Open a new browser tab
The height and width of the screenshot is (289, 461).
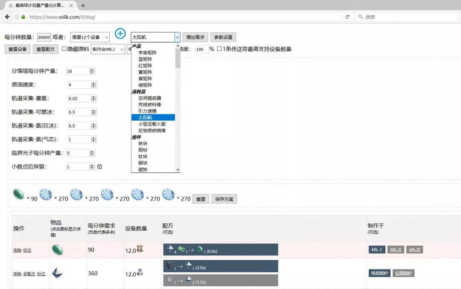(x=83, y=6)
